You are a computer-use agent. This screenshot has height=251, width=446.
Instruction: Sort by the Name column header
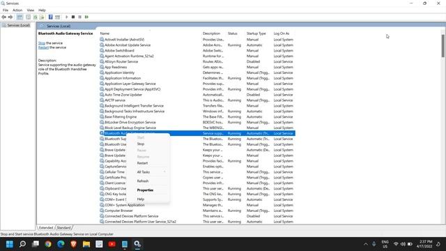coord(105,33)
